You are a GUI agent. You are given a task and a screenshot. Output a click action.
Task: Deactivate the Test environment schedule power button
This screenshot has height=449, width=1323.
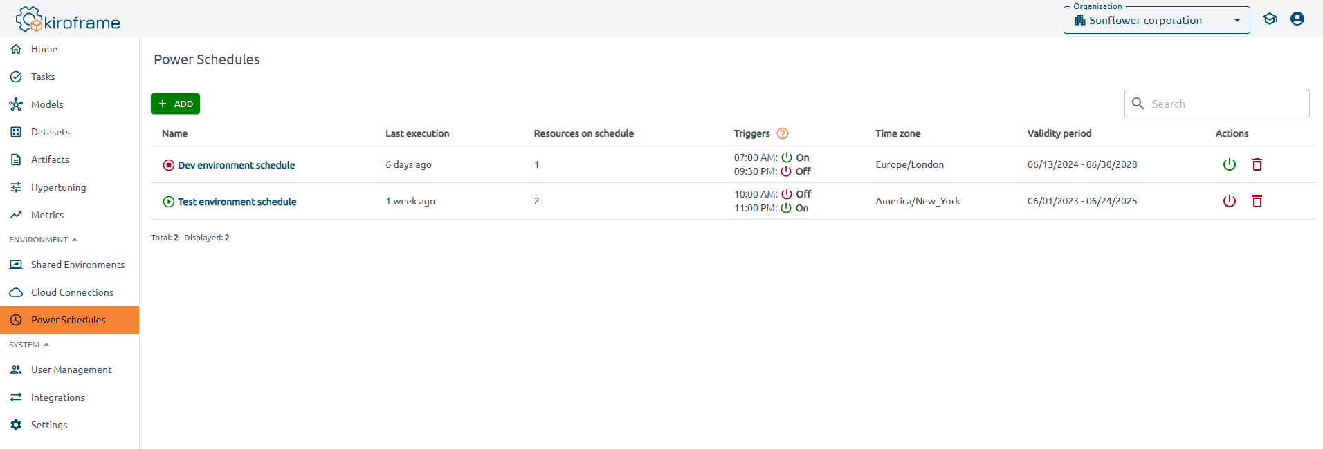tap(1230, 201)
